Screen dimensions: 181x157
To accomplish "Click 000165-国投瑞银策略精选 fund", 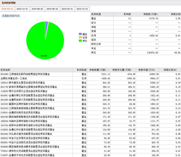I will (30, 117).
